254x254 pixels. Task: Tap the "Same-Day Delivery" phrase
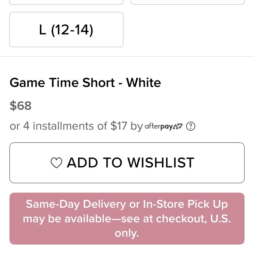(76, 204)
